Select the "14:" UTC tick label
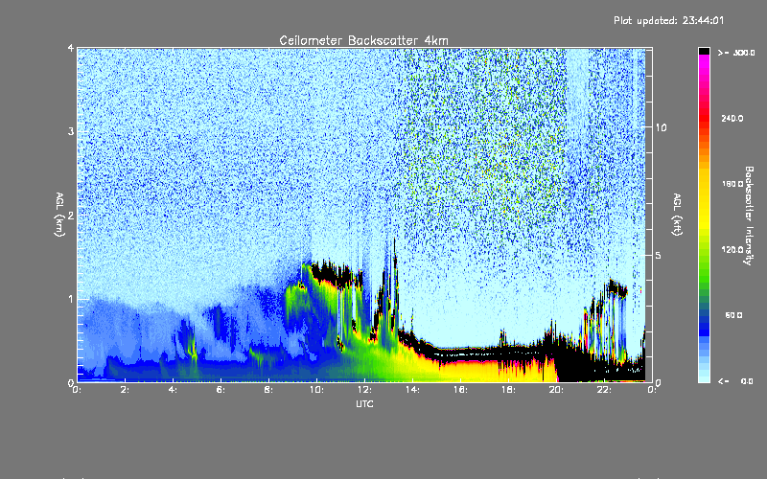 pyautogui.click(x=412, y=390)
